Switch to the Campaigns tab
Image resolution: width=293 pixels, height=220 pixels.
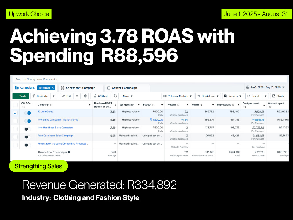coord(27,87)
